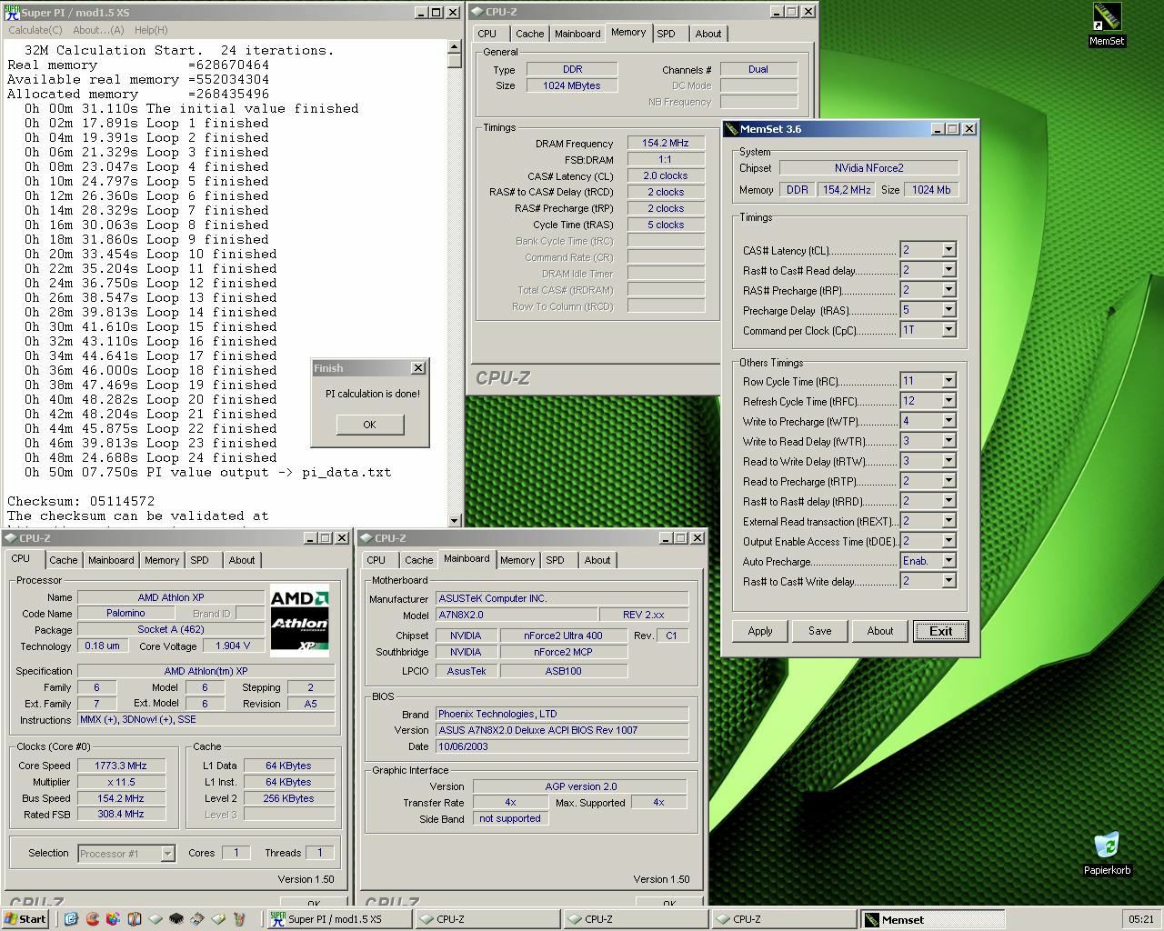Click the Checksum: 05114572 line in Super PI

click(x=81, y=501)
